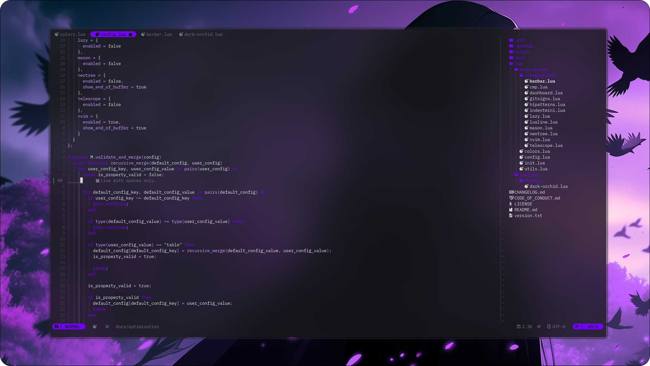The image size is (650, 366).
Task: Click the diagnostic square on the spaces warning
Action: (97, 181)
